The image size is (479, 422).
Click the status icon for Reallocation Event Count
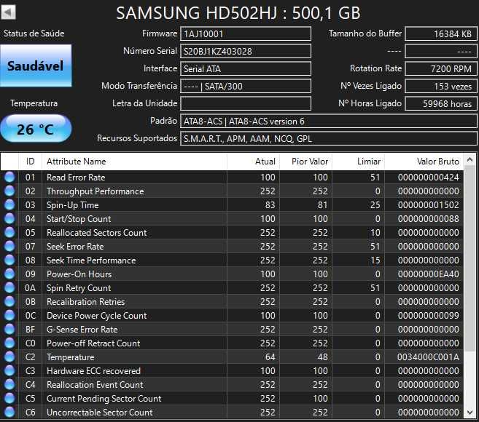tap(9, 384)
